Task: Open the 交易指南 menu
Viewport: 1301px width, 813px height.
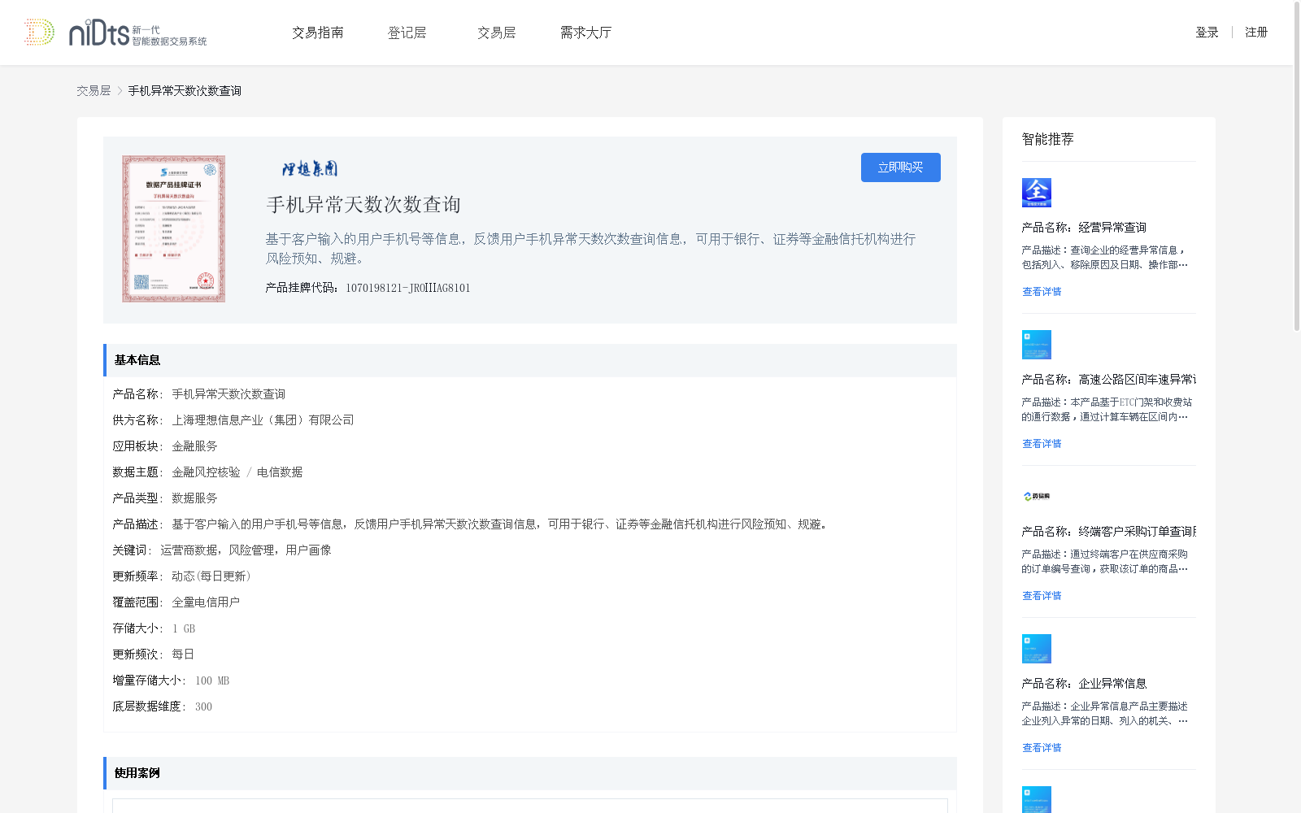Action: coord(318,33)
